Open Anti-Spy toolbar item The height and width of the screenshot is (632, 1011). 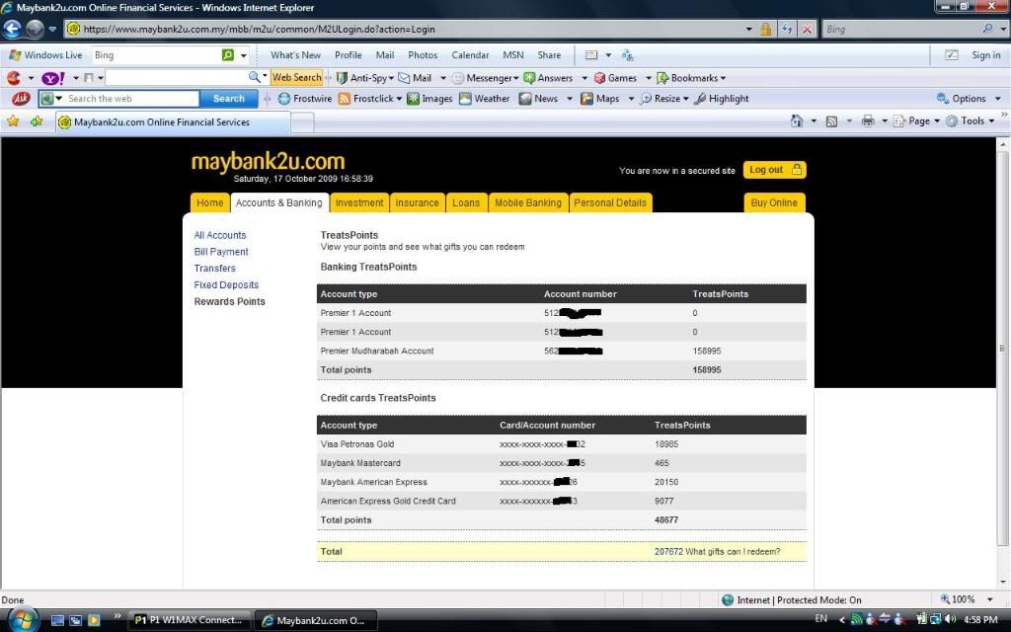tap(364, 78)
